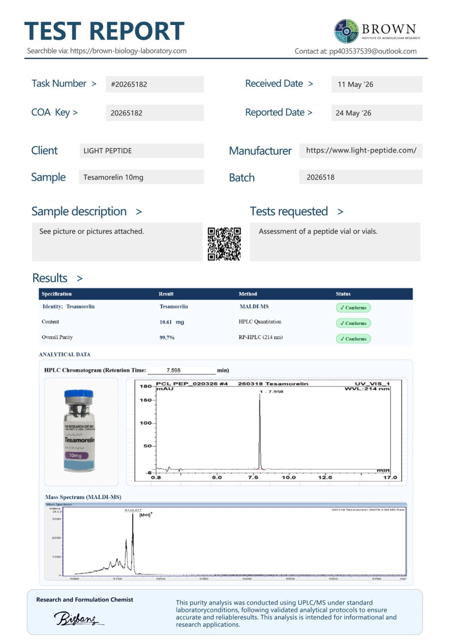The width and height of the screenshot is (452, 640).
Task: Click the MALDI-MS method cell
Action: point(254,307)
